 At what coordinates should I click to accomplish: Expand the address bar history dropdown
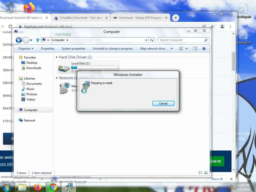coord(146,40)
